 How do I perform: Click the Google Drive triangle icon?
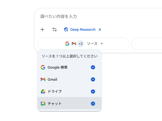pyautogui.click(x=43, y=92)
